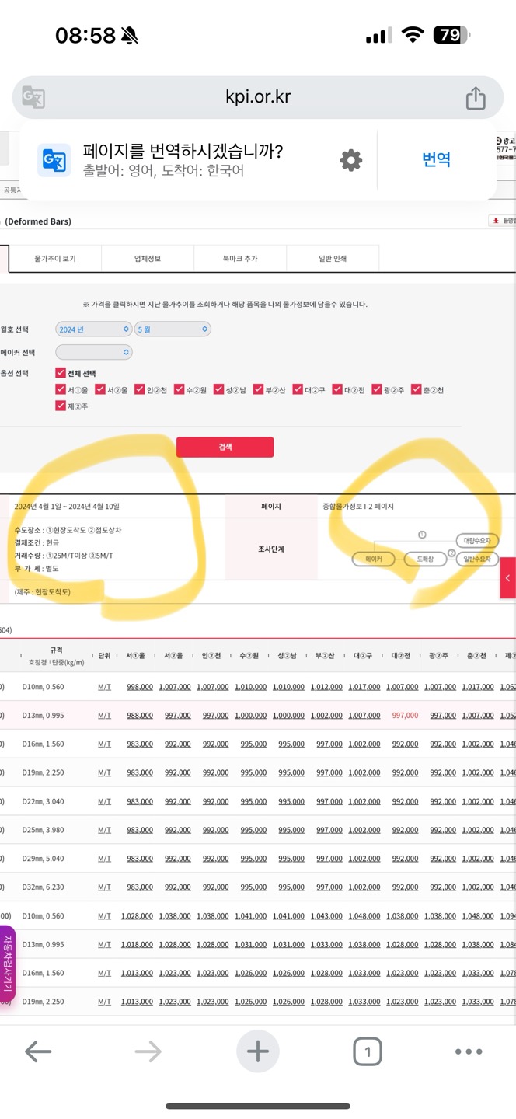
Task: Tap 번역 to translate the page
Action: pyautogui.click(x=436, y=160)
